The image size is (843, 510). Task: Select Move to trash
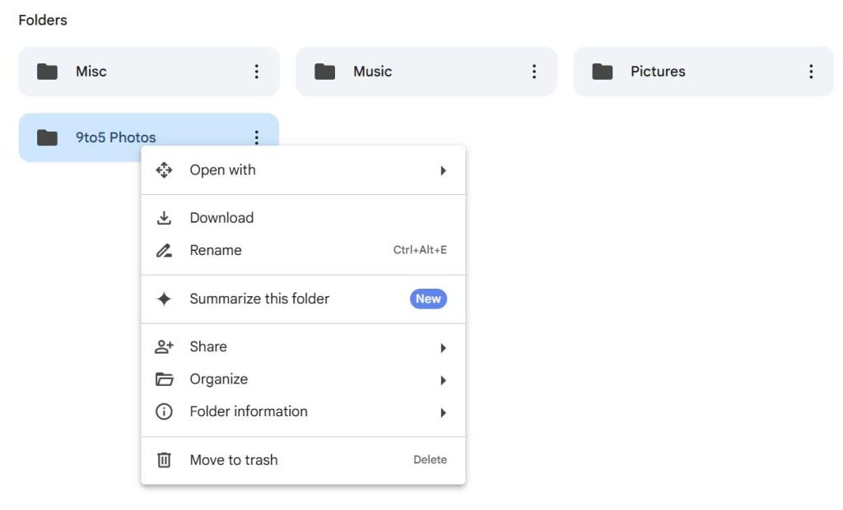click(x=303, y=460)
